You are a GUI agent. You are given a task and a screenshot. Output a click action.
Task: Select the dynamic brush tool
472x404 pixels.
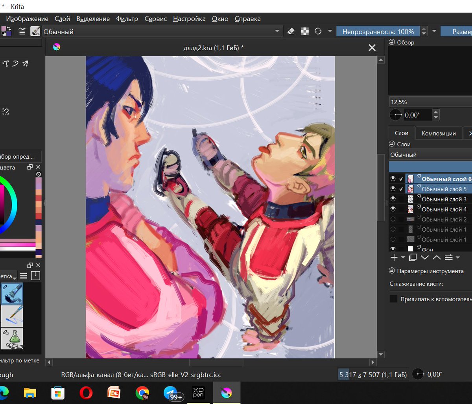point(25,64)
